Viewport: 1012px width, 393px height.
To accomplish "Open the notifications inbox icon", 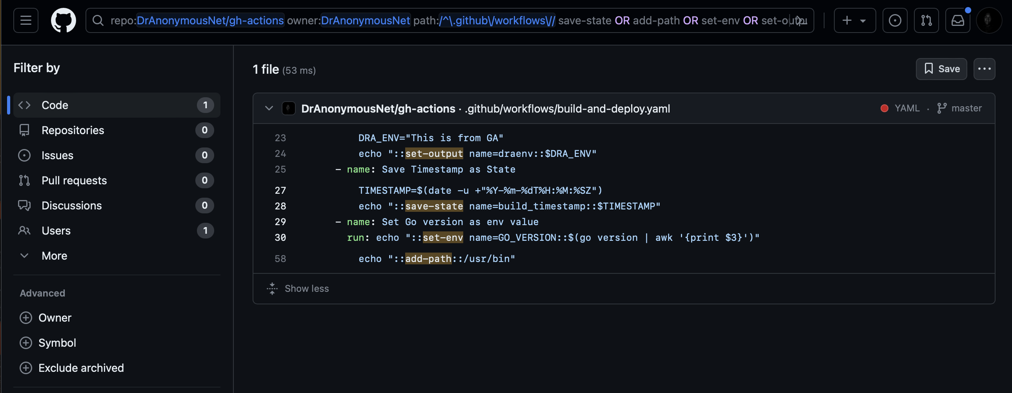I will click(957, 20).
